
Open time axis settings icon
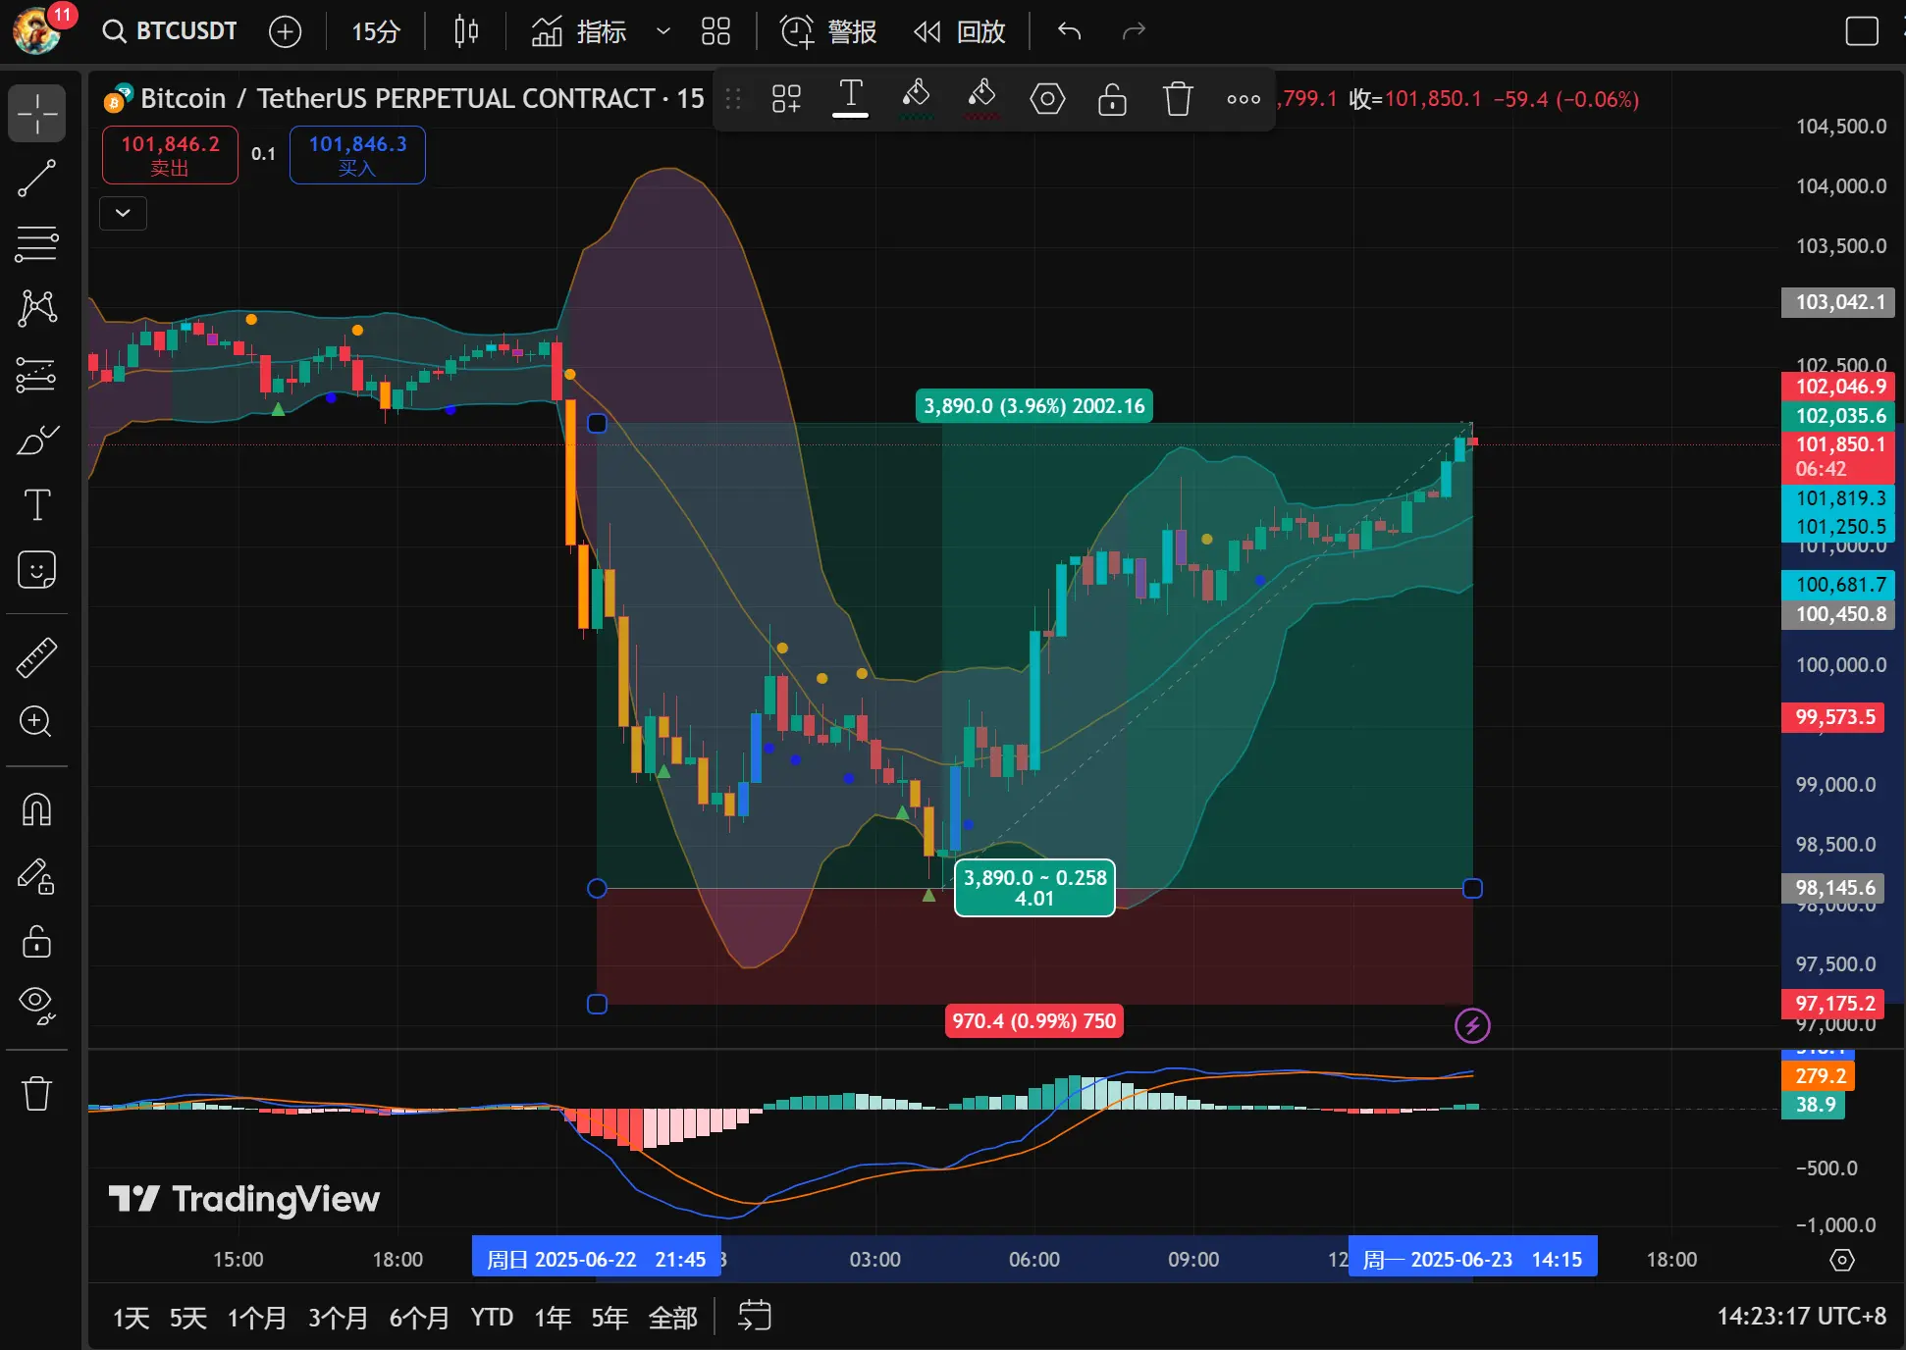[x=1842, y=1260]
